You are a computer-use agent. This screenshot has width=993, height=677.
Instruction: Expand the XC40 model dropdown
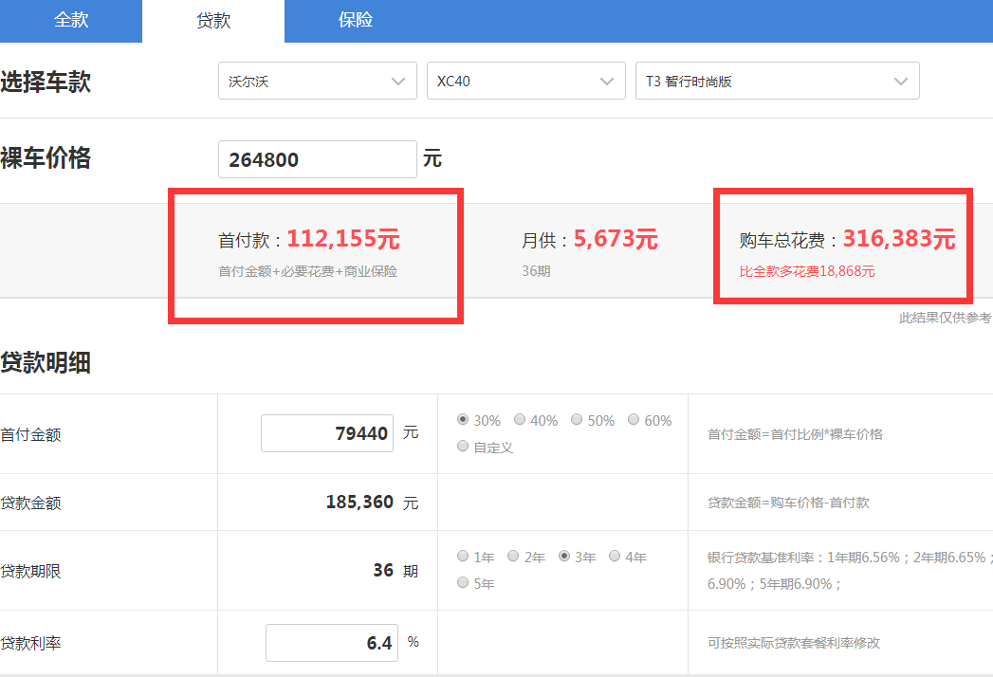[525, 81]
